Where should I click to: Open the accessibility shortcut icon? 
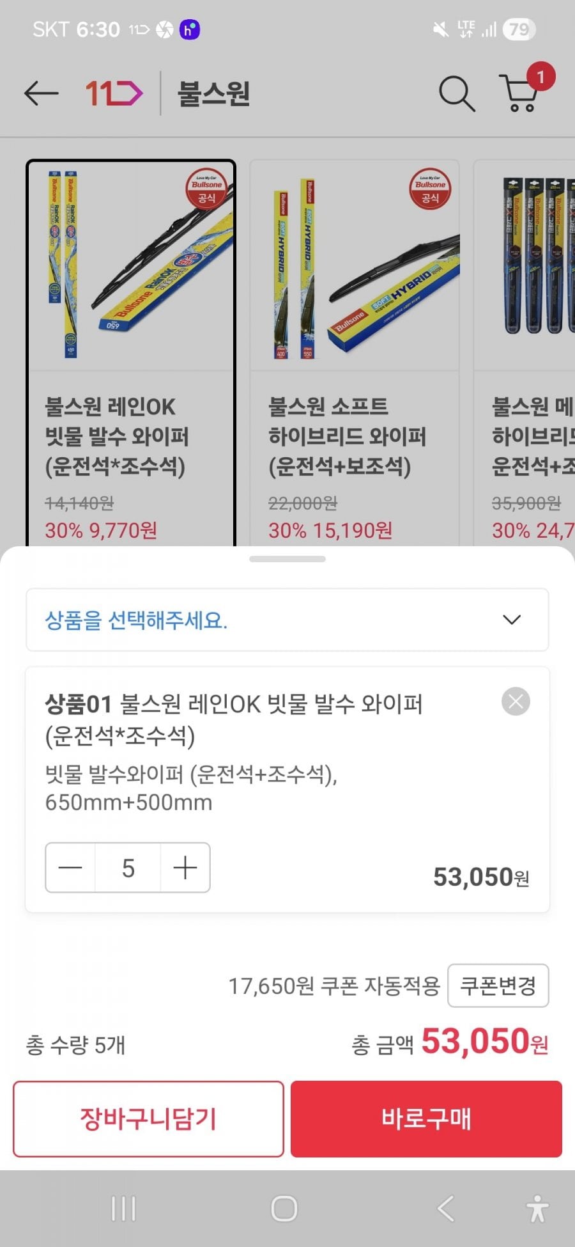537,1209
